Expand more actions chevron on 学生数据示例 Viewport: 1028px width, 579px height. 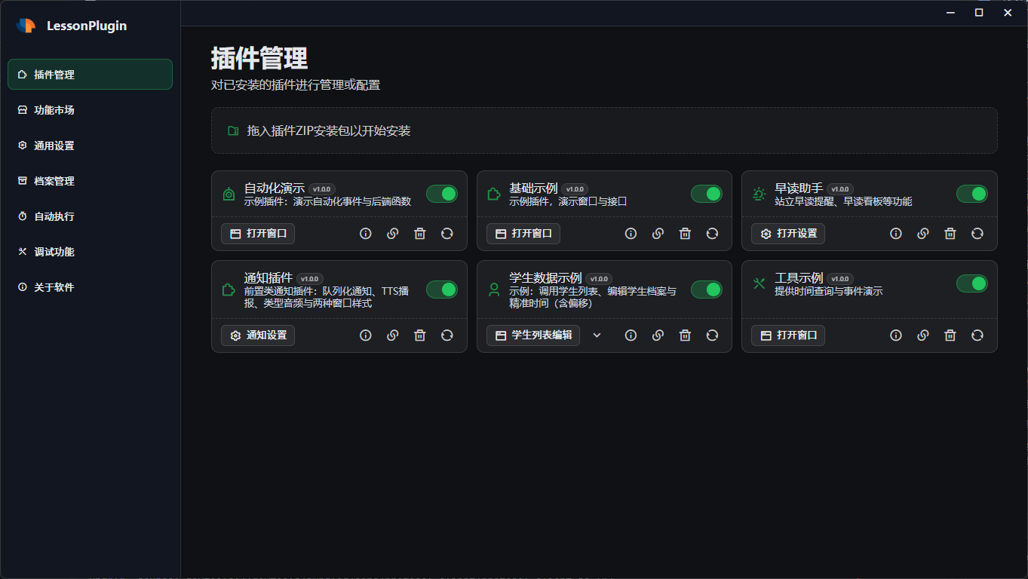tap(597, 335)
